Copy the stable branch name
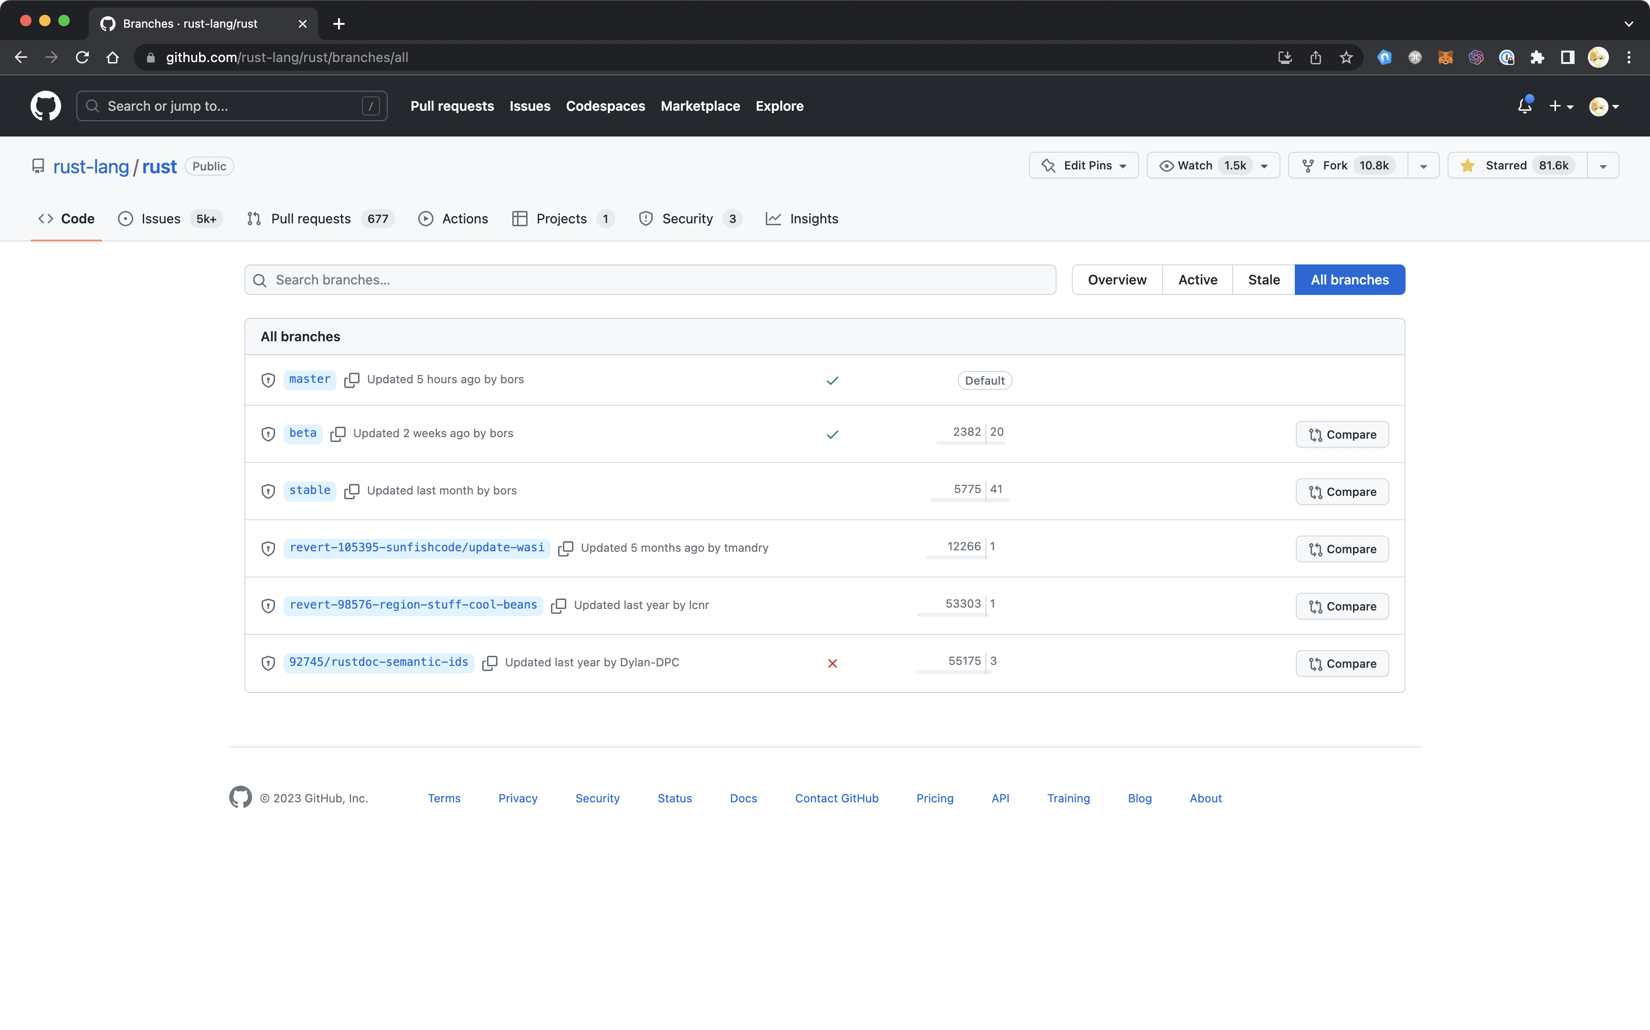Image resolution: width=1650 pixels, height=1030 pixels. pos(351,491)
